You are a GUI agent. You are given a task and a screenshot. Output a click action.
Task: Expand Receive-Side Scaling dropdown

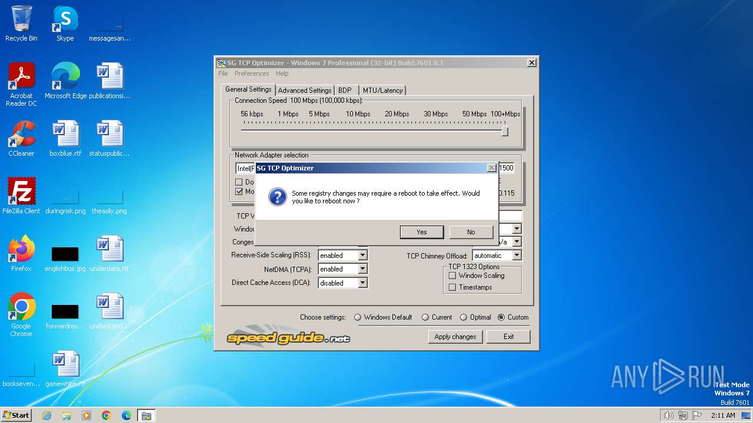point(362,255)
